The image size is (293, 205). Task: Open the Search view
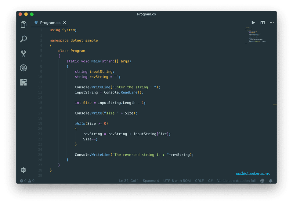pyautogui.click(x=24, y=39)
